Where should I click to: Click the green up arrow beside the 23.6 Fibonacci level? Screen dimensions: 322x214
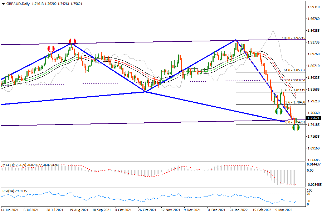pos(279,111)
